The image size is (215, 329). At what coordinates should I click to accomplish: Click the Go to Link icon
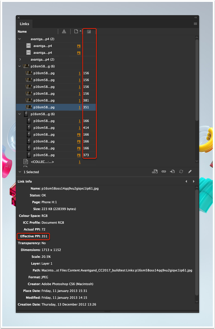(x=172, y=172)
